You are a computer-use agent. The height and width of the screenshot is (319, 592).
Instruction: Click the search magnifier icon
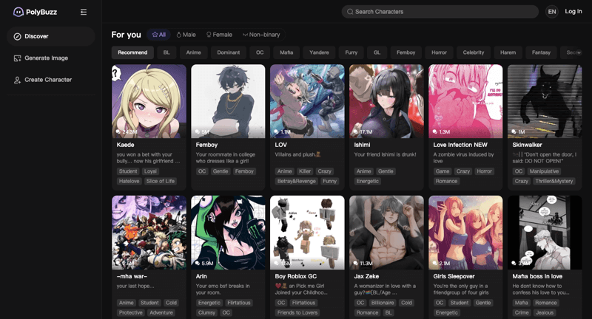[350, 12]
